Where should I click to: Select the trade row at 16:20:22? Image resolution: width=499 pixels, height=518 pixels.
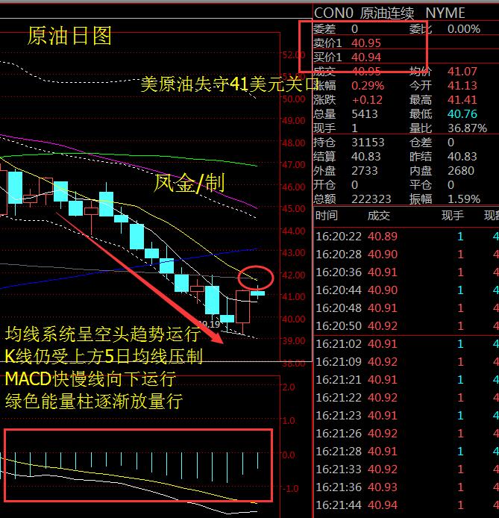pos(403,236)
